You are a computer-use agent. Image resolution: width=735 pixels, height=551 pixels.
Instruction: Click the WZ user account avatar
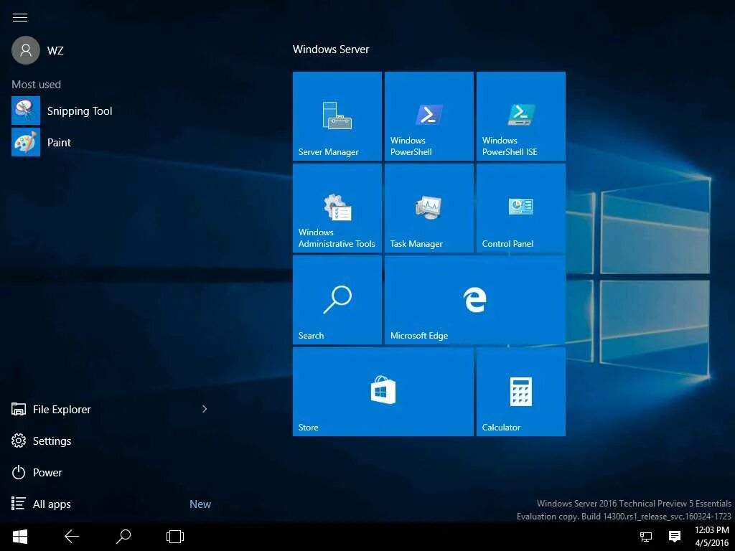click(26, 50)
